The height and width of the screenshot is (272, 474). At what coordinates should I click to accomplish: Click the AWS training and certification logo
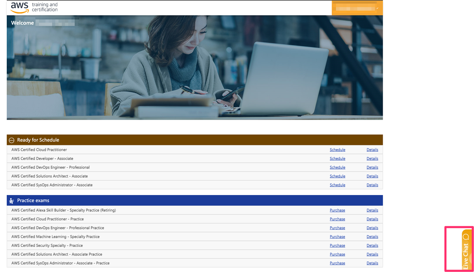[x=34, y=7]
